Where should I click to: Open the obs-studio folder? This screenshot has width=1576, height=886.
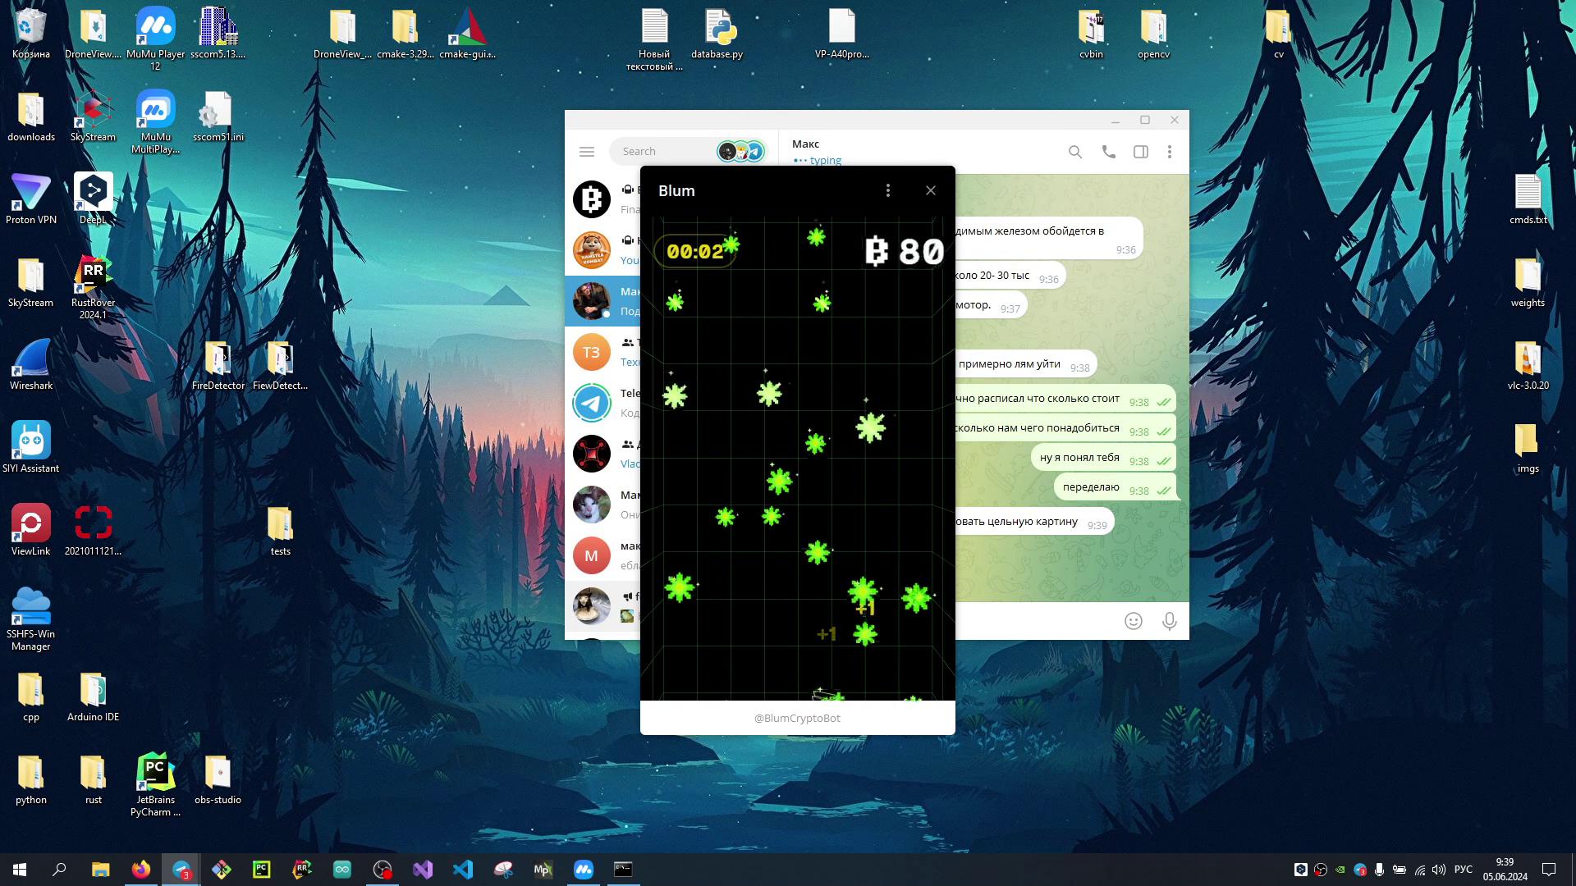(x=218, y=779)
